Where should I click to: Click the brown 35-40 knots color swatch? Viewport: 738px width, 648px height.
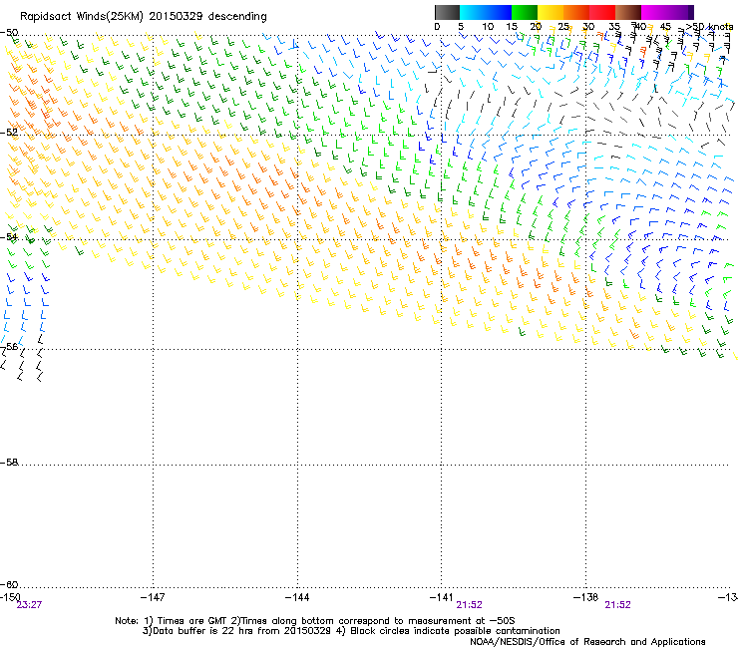[x=628, y=12]
